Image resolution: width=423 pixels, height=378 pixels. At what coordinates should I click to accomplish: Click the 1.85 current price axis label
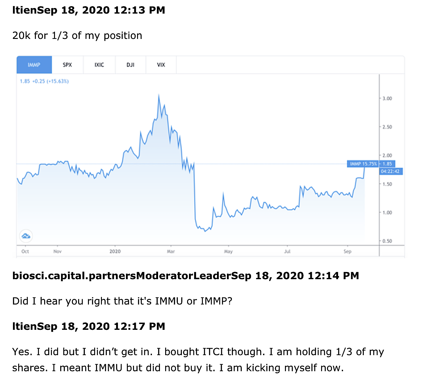tap(387, 164)
